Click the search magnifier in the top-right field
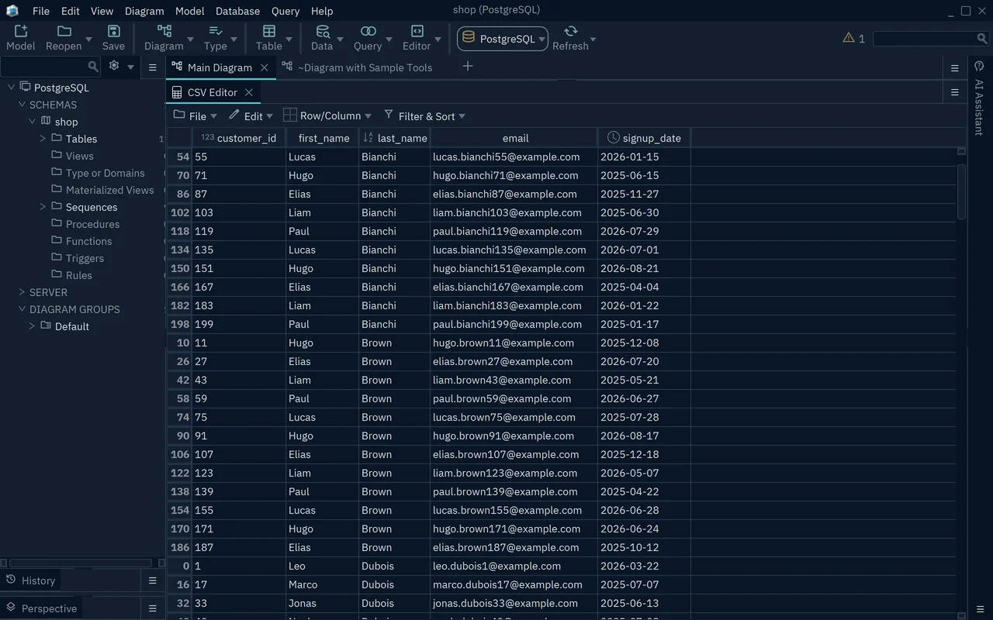Screen dimensions: 993x620 [982, 38]
